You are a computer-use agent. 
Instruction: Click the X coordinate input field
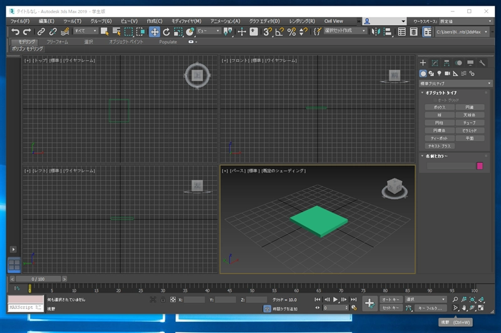click(194, 299)
